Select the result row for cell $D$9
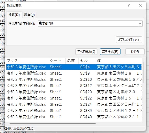149x133 pixels. coord(74,73)
